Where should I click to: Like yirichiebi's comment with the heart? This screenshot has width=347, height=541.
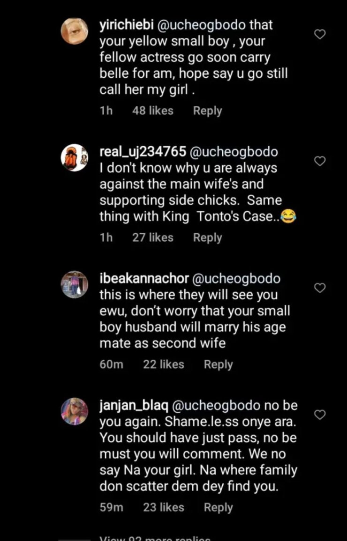tap(320, 34)
